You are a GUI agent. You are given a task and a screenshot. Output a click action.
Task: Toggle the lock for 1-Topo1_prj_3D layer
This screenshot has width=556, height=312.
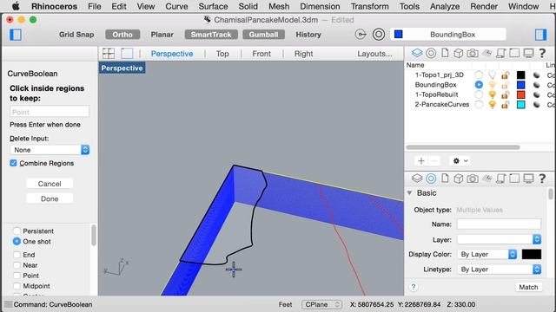point(505,75)
